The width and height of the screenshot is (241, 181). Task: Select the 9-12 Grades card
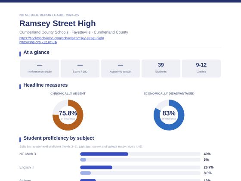[201, 69]
